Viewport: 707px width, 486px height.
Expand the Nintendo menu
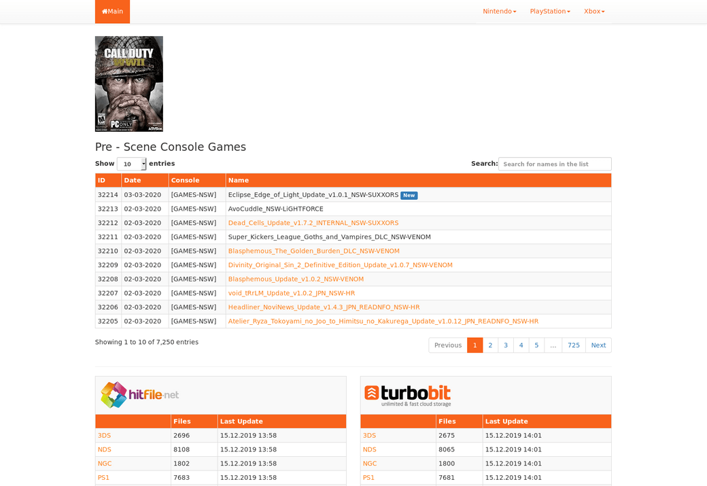click(499, 12)
